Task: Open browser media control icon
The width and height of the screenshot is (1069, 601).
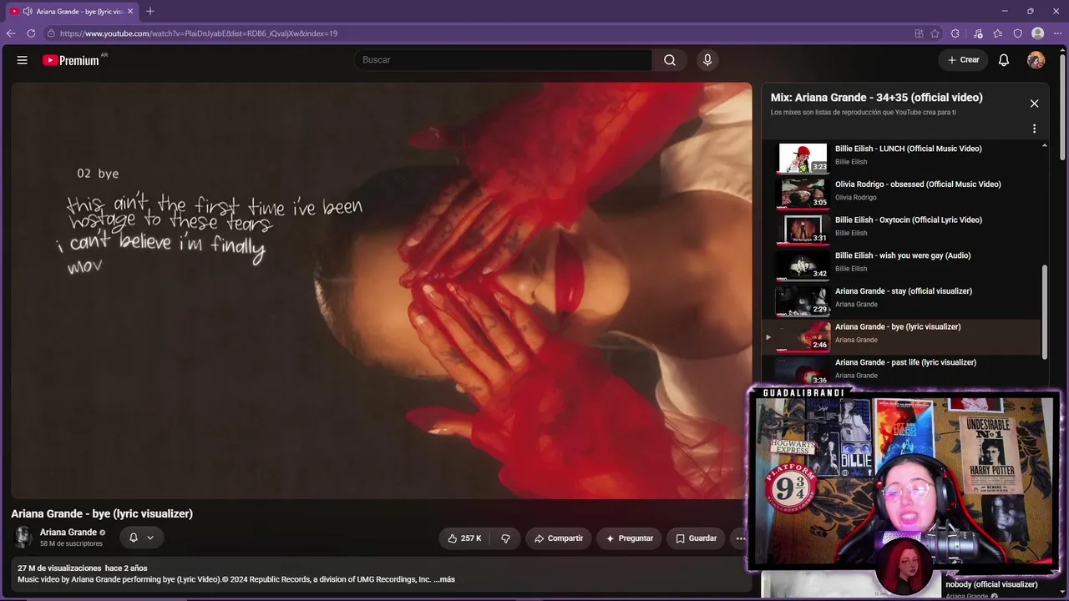Action: 978,33
